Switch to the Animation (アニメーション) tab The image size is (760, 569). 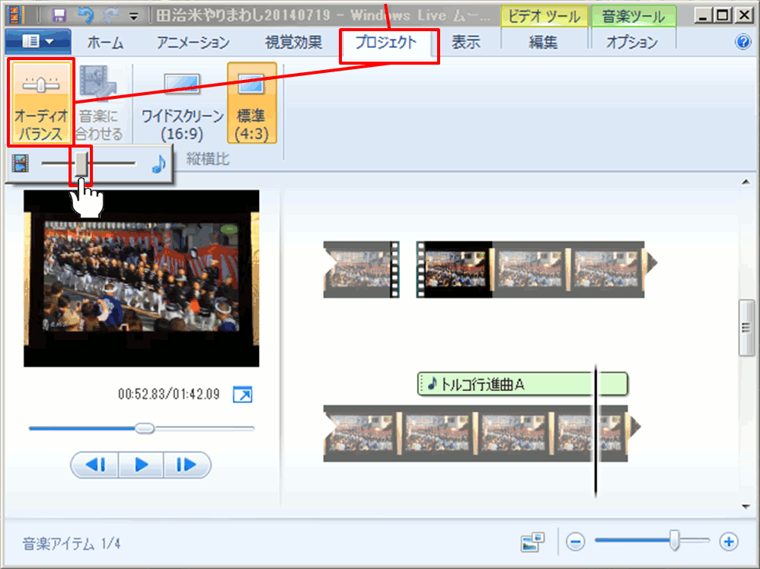193,43
